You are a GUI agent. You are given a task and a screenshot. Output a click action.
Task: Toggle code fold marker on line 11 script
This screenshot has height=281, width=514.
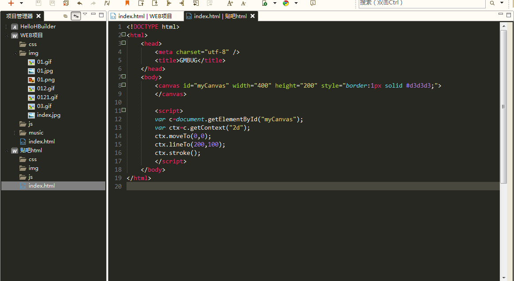point(123,110)
